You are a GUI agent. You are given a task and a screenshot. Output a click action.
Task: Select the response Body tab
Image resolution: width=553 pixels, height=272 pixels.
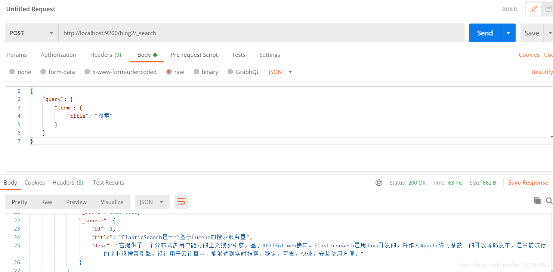pyautogui.click(x=10, y=182)
